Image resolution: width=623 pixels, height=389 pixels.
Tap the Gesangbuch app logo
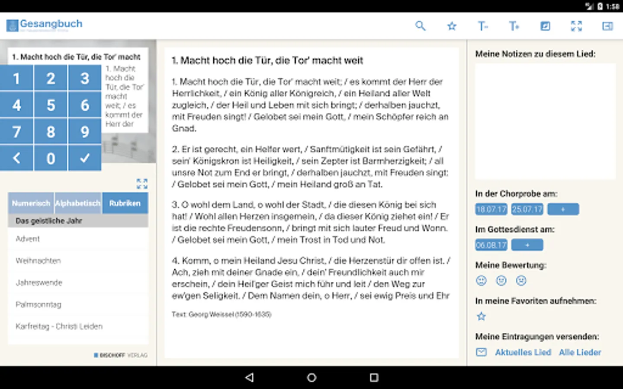tap(45, 25)
